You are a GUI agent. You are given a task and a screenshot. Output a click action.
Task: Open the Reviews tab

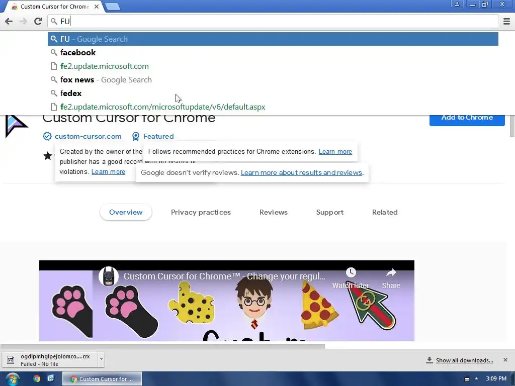click(x=273, y=213)
